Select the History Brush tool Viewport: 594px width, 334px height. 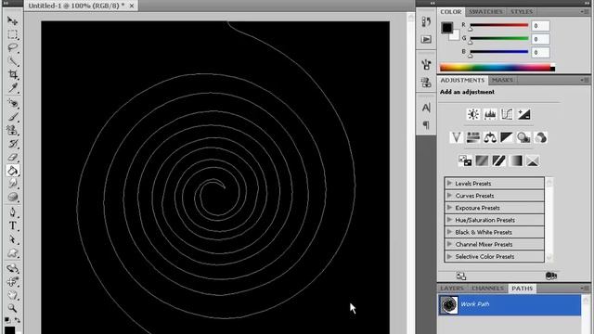[x=12, y=144]
